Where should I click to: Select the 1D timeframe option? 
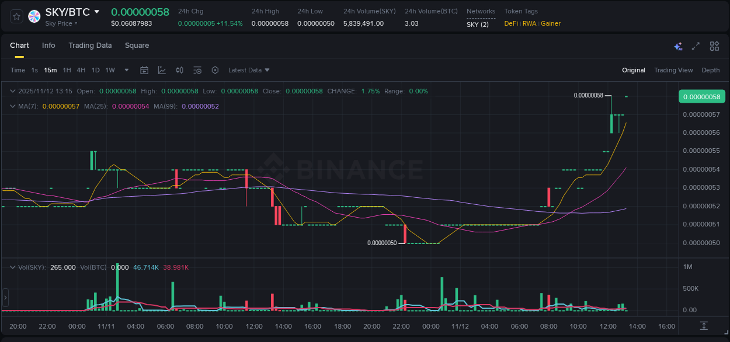(x=95, y=70)
